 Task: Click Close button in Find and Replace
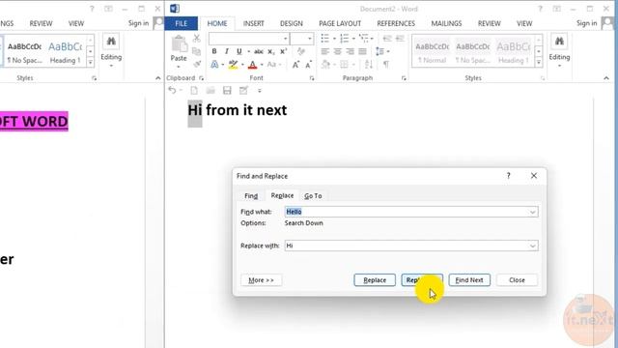[x=517, y=280]
